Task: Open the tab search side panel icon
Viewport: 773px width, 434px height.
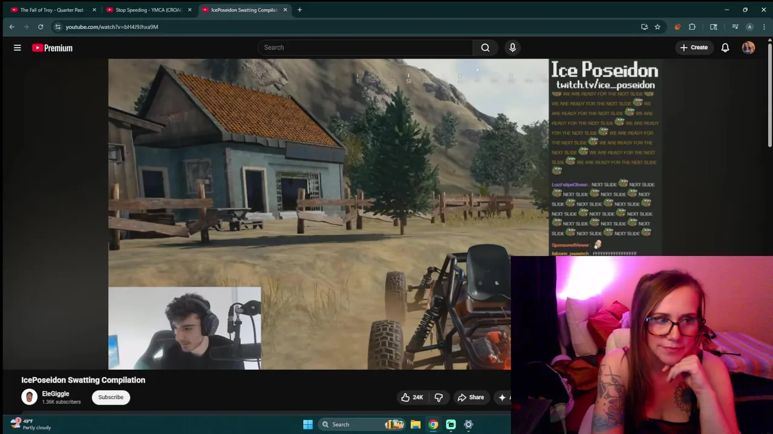Action: 713,27
